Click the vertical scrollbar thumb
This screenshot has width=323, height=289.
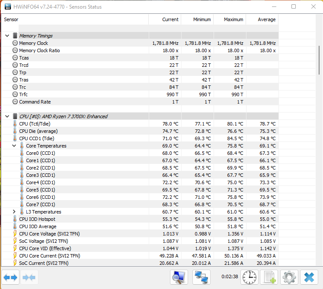(319, 60)
